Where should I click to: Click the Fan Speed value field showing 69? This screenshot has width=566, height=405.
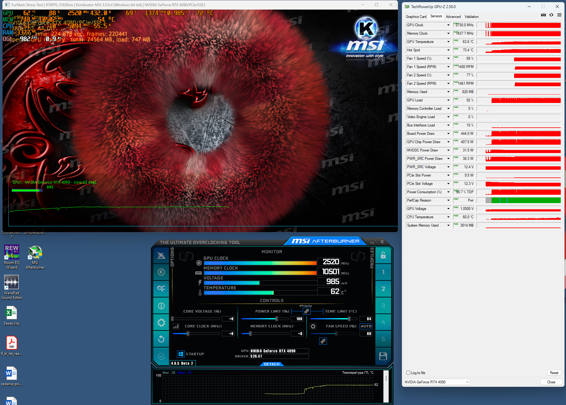pyautogui.click(x=366, y=334)
